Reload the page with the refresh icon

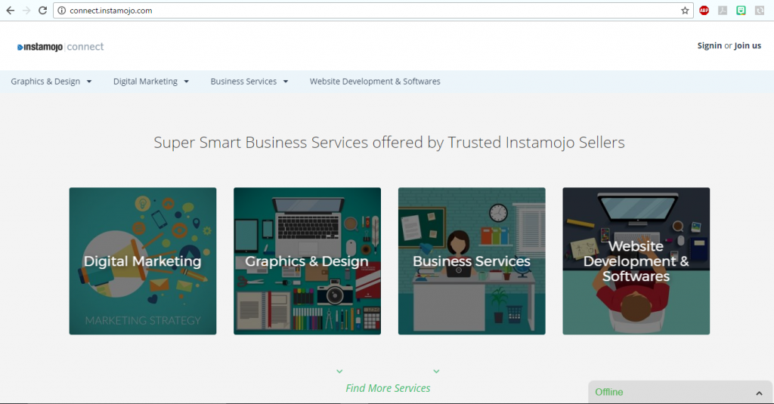(43, 11)
